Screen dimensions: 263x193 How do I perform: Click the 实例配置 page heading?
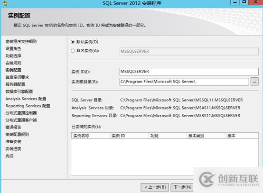coord(19,16)
